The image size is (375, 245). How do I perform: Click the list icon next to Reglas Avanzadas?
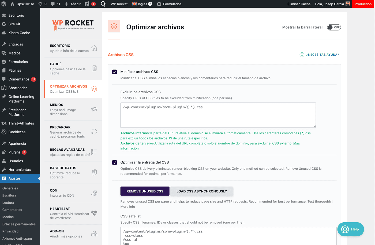[x=94, y=152]
